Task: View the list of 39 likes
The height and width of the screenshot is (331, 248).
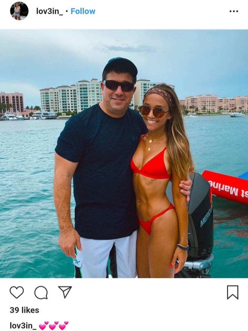Action: pos(24,310)
